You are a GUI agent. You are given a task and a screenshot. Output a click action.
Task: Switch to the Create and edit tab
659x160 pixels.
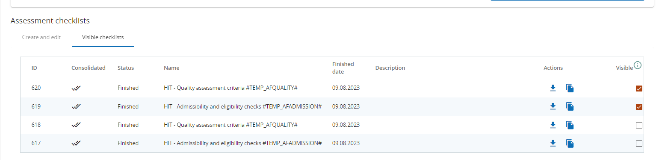coord(41,37)
